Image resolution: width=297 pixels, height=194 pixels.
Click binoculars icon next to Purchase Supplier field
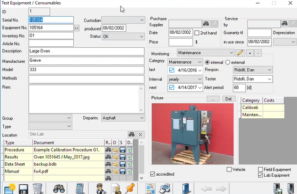[206, 24]
